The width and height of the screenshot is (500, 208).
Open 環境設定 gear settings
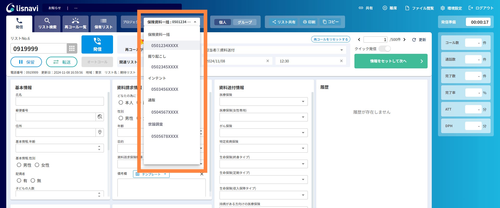pyautogui.click(x=451, y=8)
